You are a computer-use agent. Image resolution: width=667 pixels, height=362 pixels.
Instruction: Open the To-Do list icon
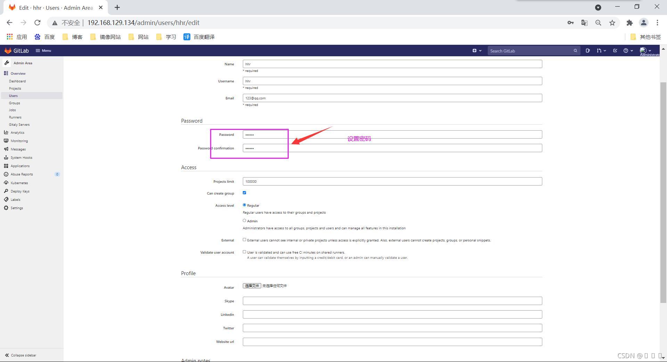pyautogui.click(x=615, y=51)
